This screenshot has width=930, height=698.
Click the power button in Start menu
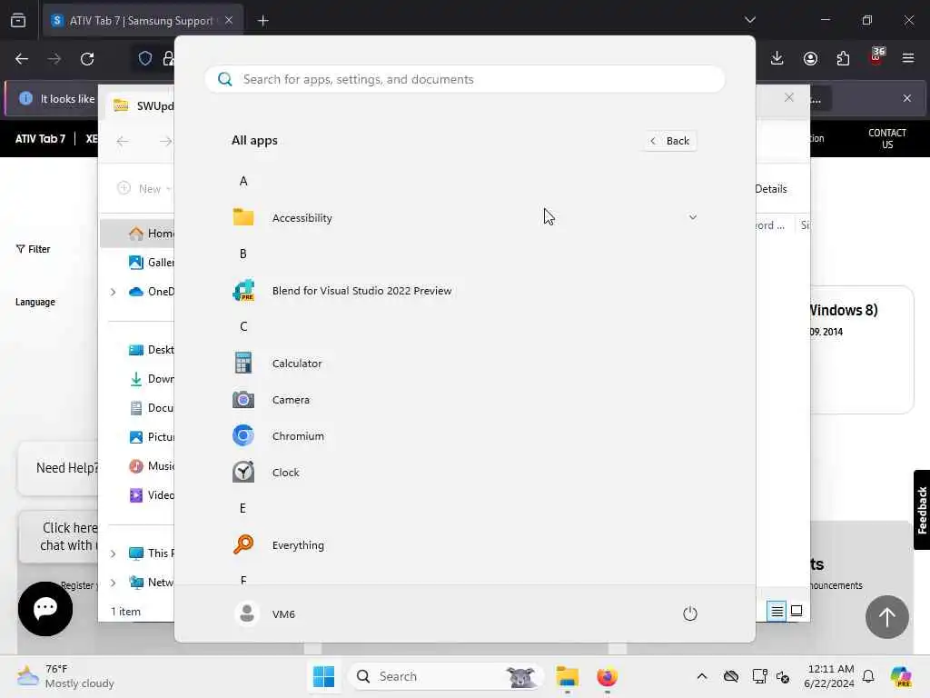[x=690, y=613]
